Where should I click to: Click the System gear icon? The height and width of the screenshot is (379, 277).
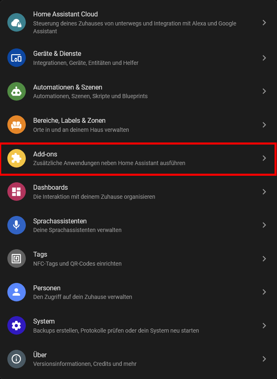pyautogui.click(x=16, y=326)
